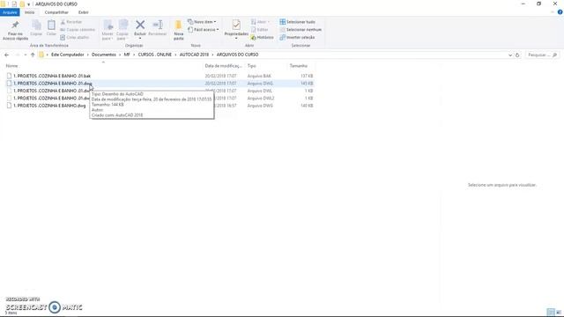Click Selecionar tudo

(x=298, y=22)
